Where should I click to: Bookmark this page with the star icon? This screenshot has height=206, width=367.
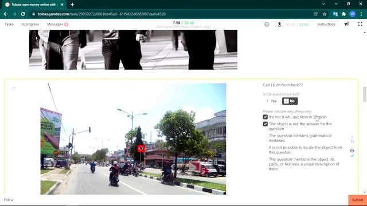click(325, 14)
